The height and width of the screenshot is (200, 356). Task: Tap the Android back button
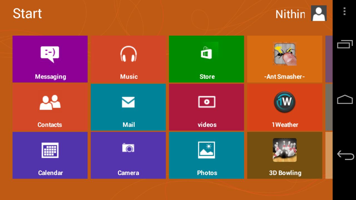(x=345, y=155)
